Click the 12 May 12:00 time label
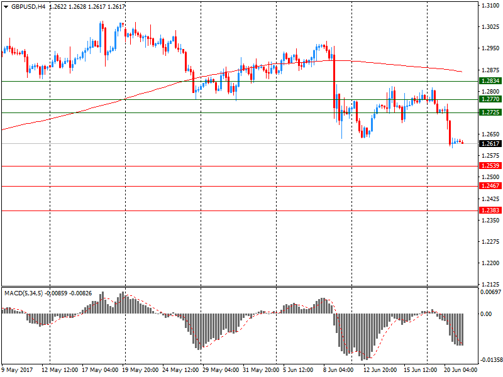Viewport: 503px width, 377px height. (x=60, y=370)
